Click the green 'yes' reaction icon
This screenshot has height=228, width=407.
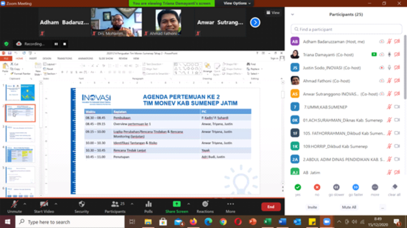pos(298,187)
